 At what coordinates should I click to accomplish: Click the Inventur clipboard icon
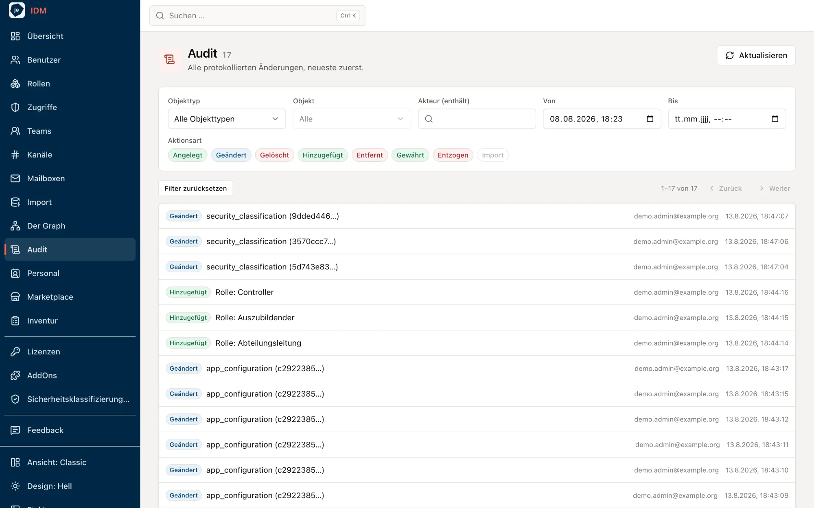15,321
